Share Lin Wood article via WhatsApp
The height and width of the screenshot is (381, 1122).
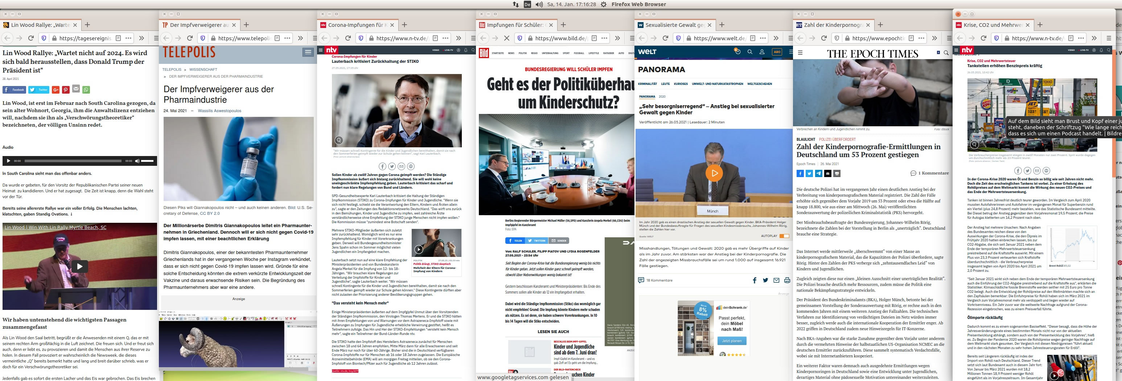coord(86,90)
